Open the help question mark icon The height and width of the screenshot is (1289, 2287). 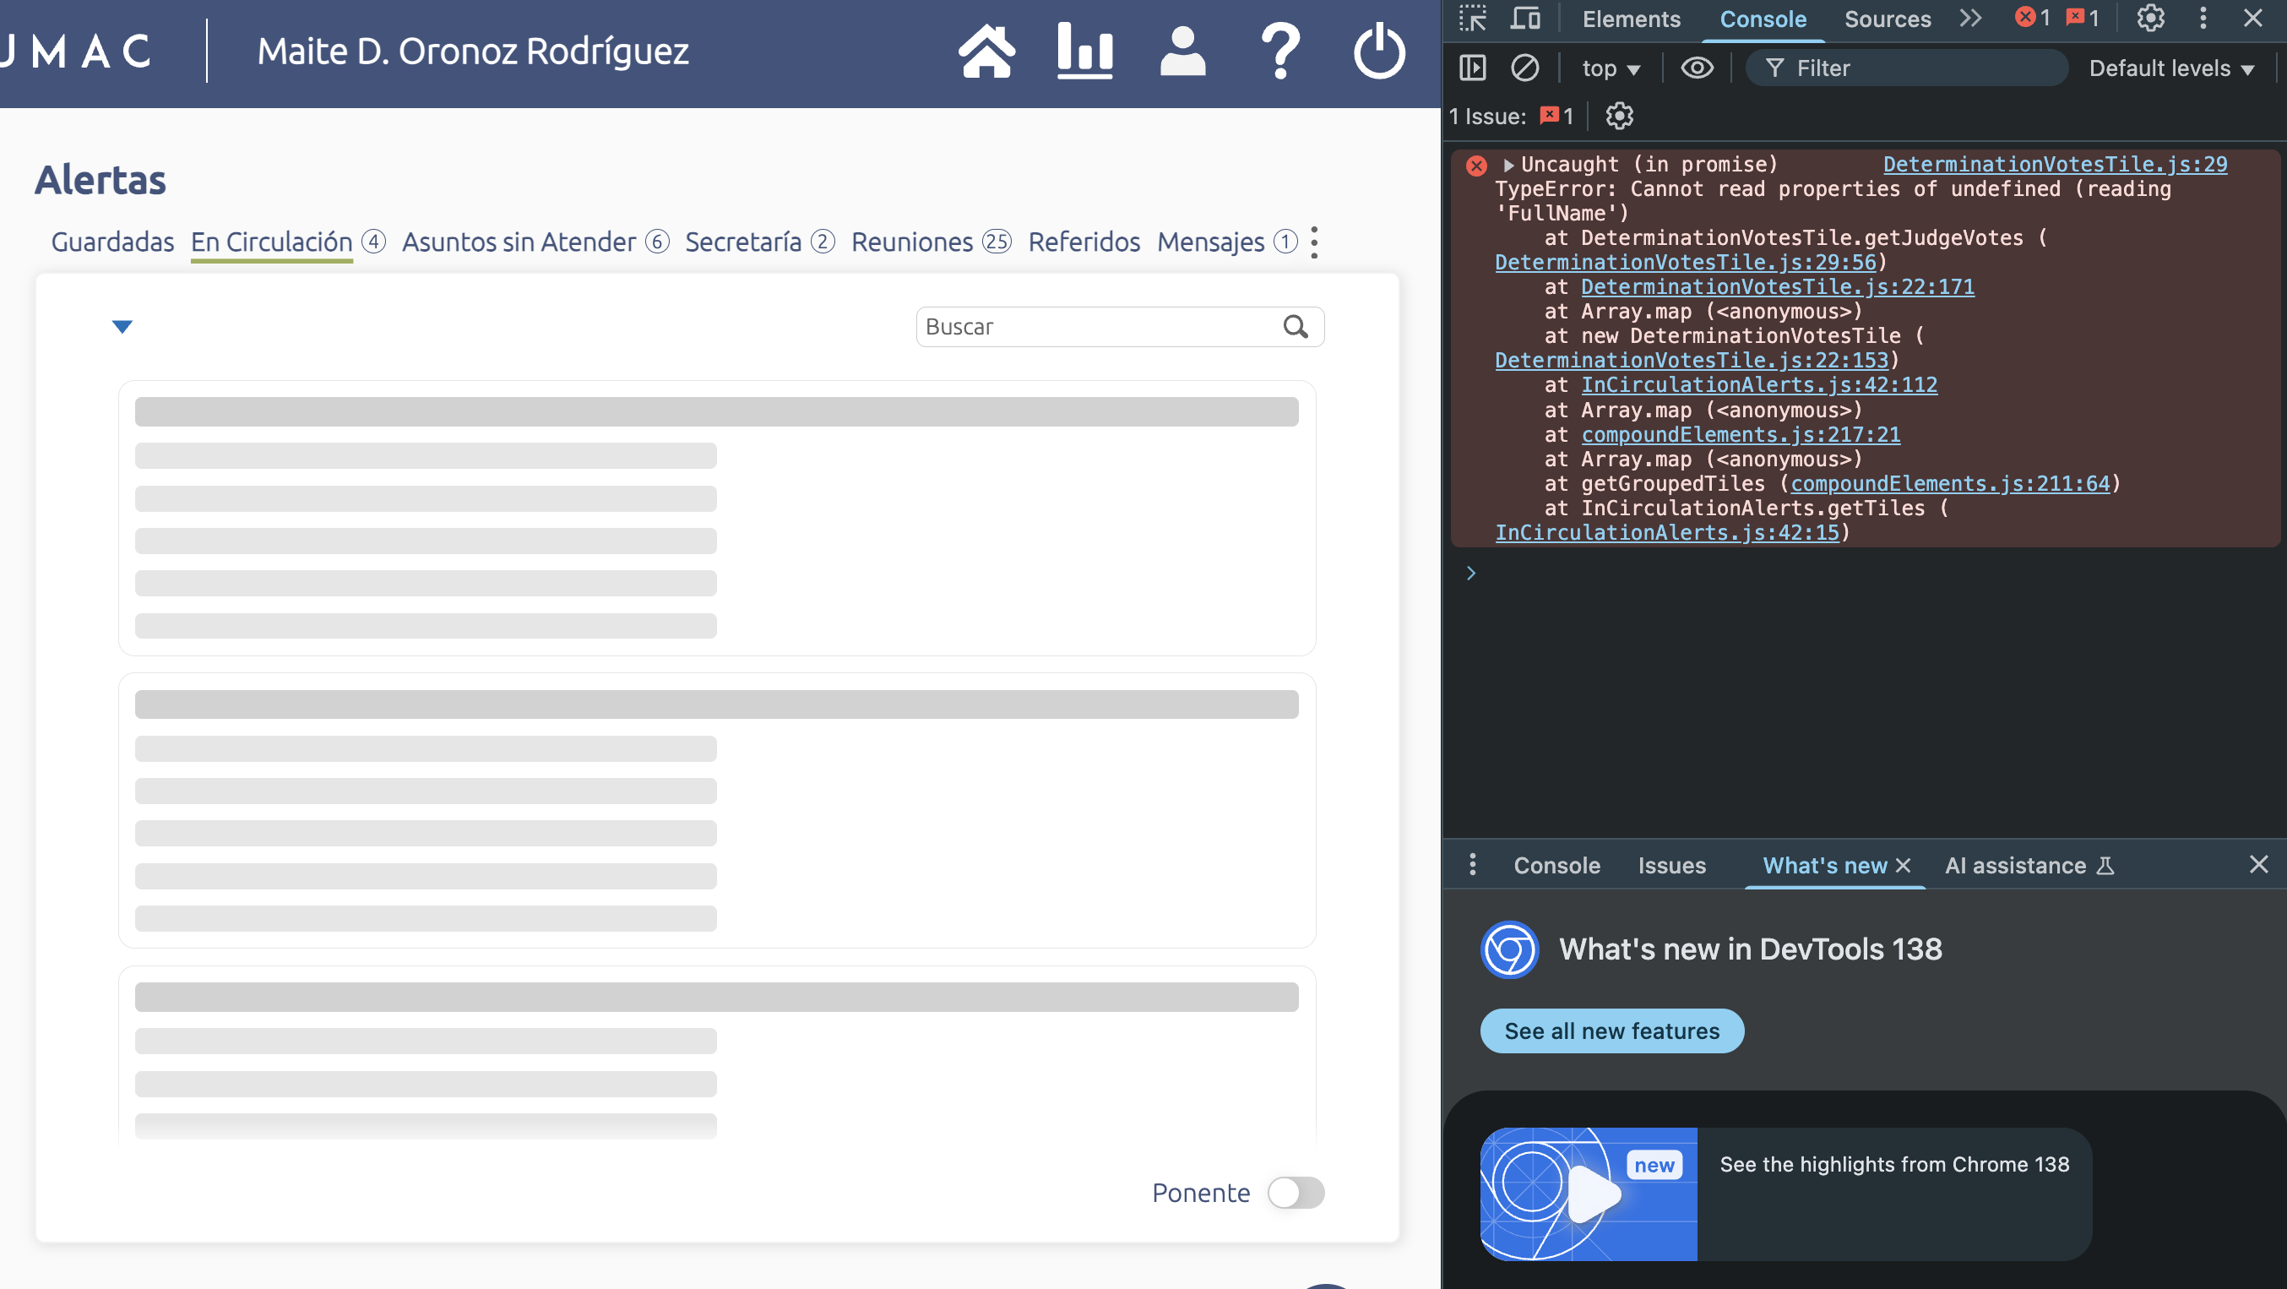pos(1280,52)
